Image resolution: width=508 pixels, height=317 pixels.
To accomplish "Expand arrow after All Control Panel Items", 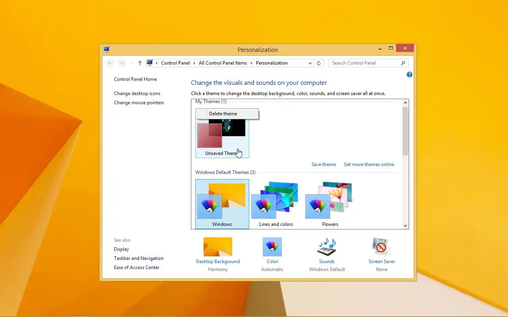I will 252,63.
